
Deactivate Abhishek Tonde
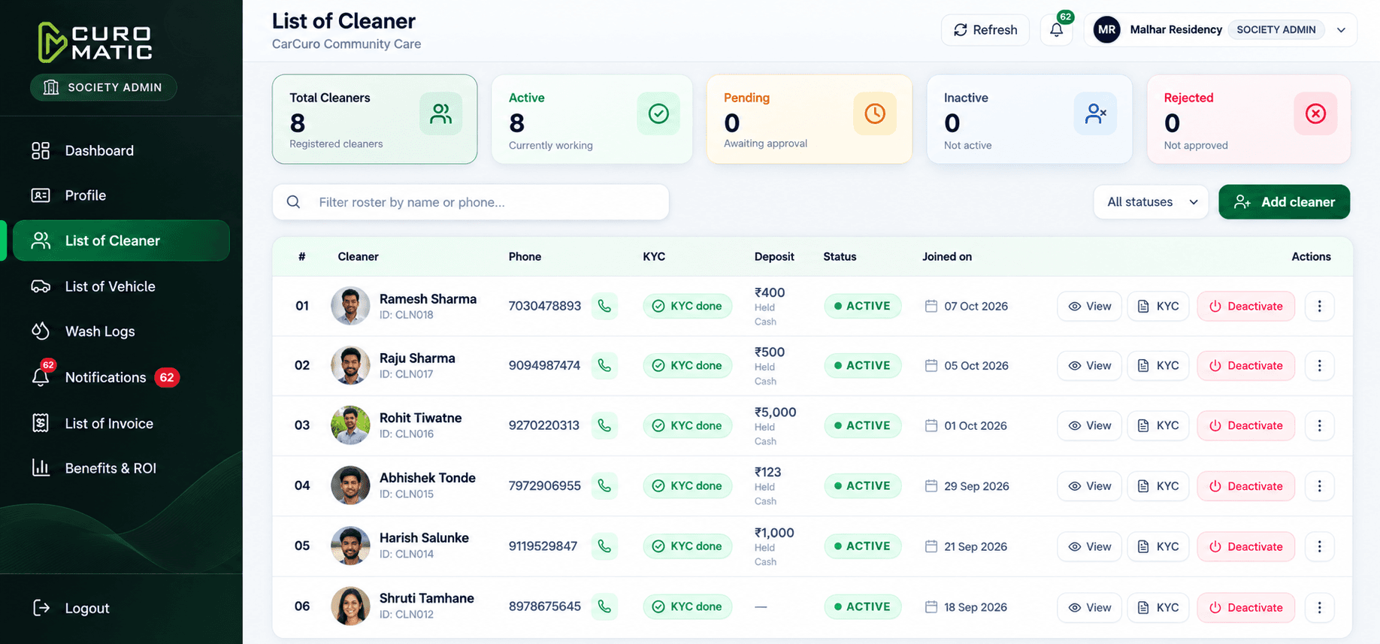(1245, 485)
